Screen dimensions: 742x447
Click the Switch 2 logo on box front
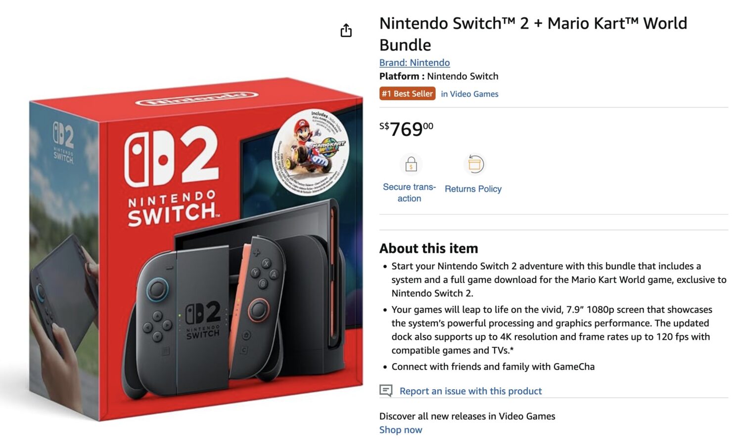[x=172, y=177]
